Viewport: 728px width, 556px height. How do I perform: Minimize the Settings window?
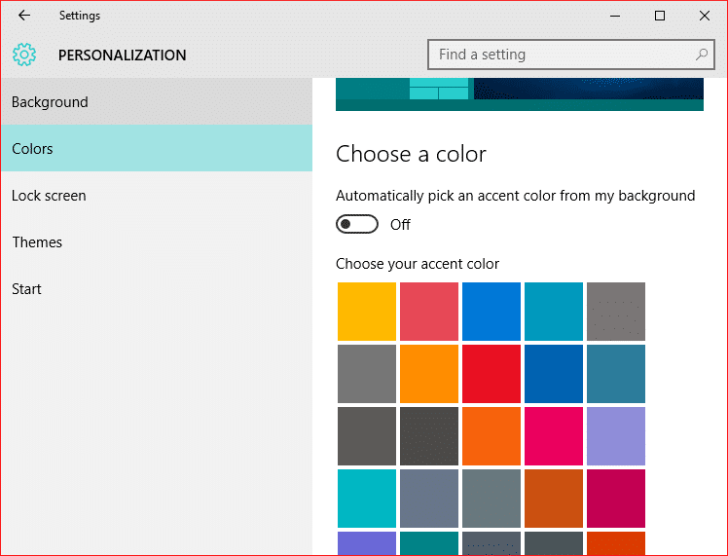pos(615,16)
